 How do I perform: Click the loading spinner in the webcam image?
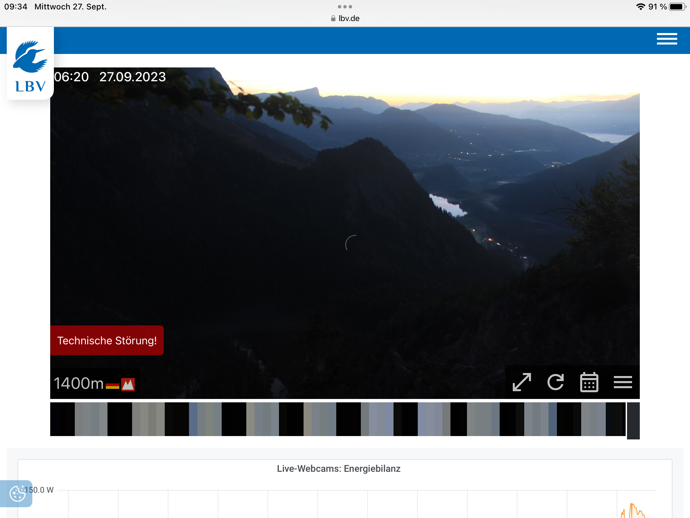(351, 243)
